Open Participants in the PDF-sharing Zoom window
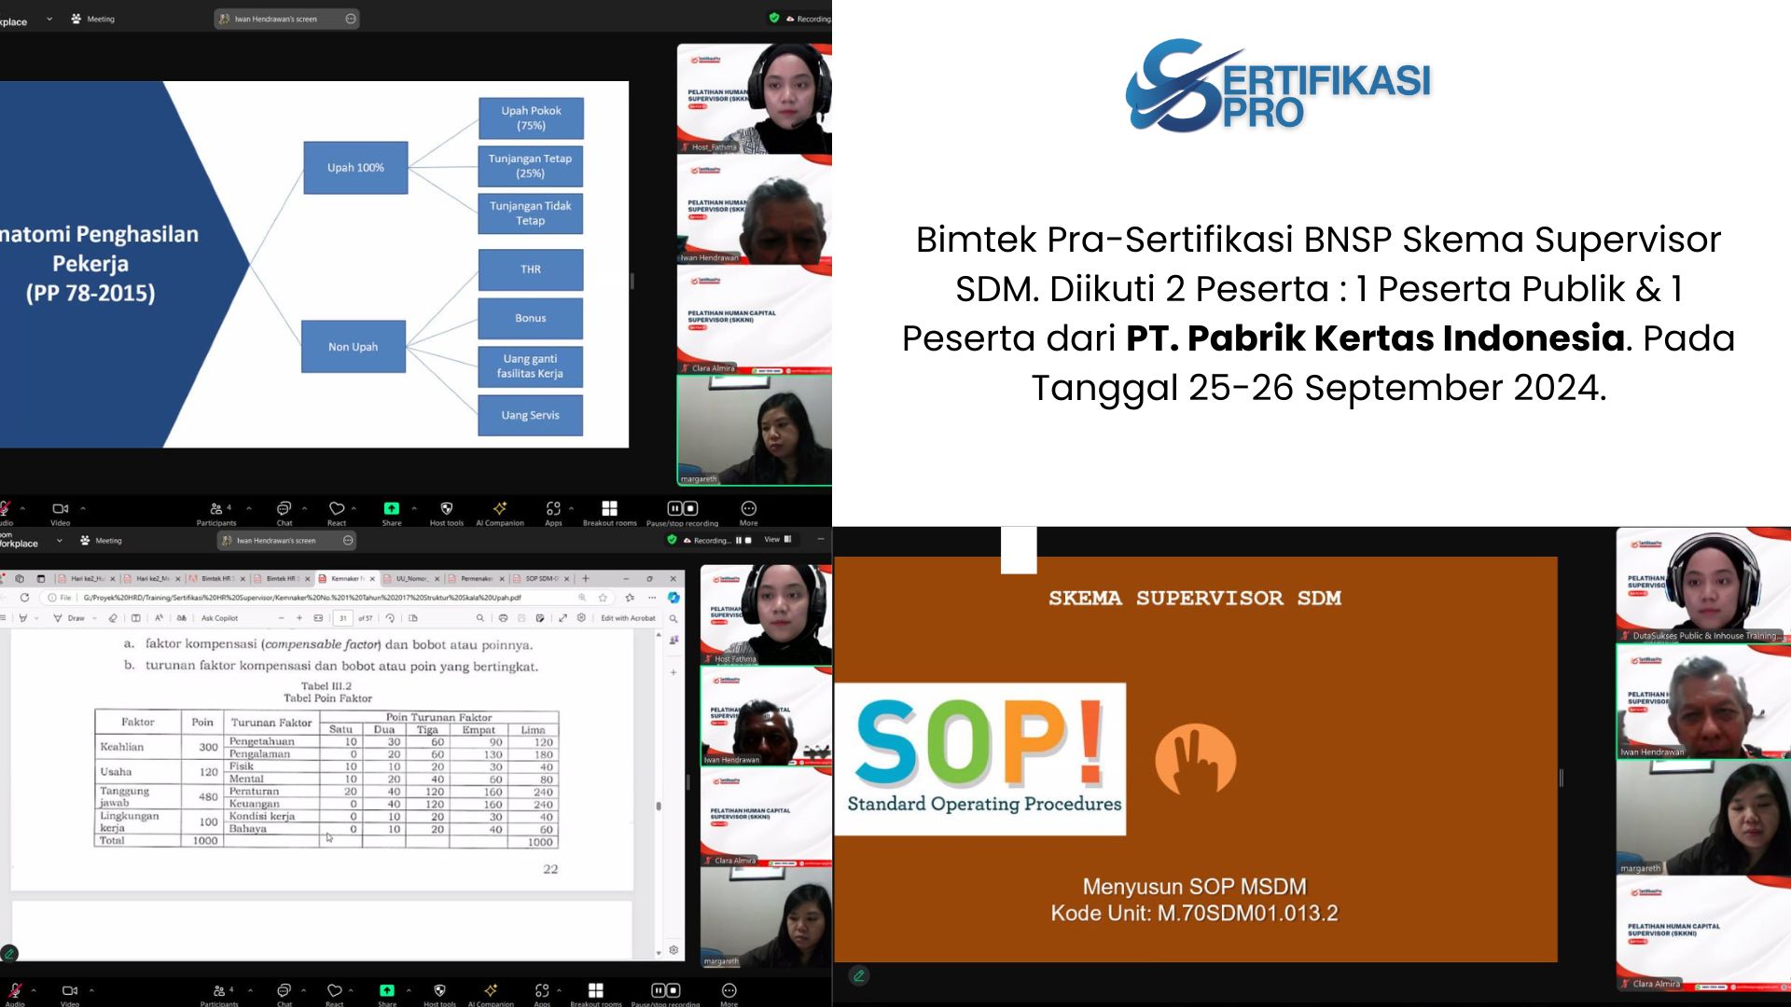This screenshot has height=1007, width=1791. (x=218, y=994)
